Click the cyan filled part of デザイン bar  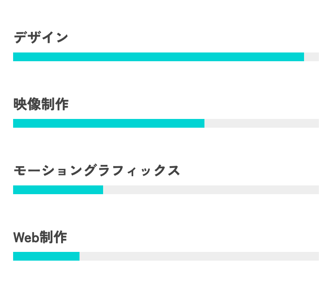[158, 57]
